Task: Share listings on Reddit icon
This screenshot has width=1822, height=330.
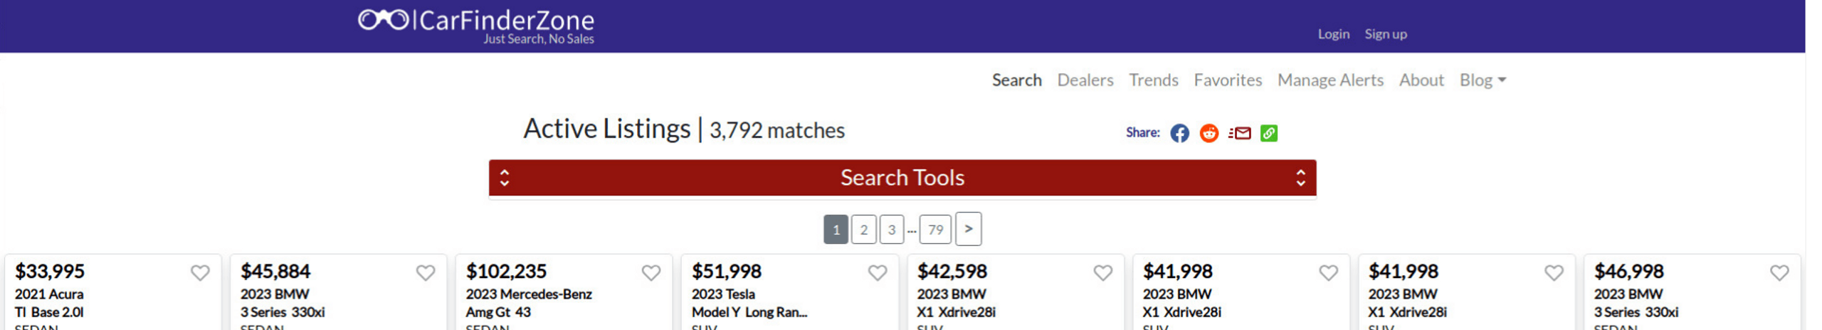Action: click(x=1208, y=133)
